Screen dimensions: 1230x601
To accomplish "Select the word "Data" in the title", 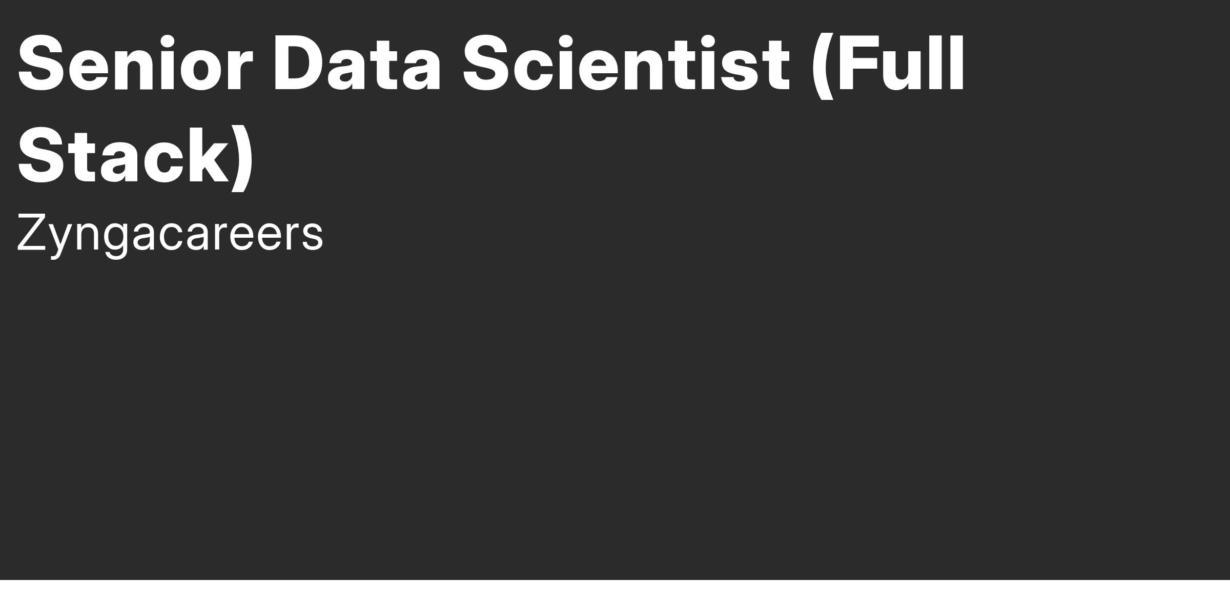I will [357, 64].
